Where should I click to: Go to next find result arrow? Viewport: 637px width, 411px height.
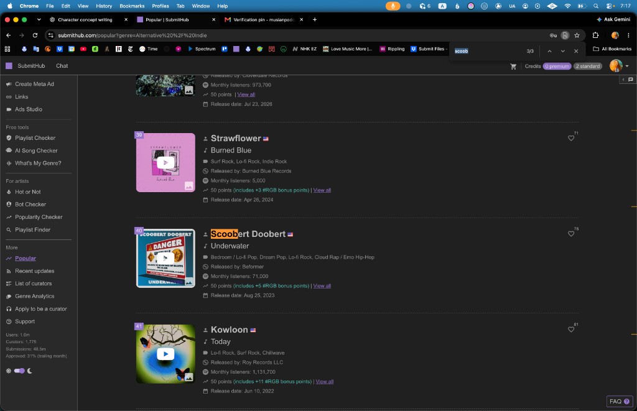tap(562, 51)
